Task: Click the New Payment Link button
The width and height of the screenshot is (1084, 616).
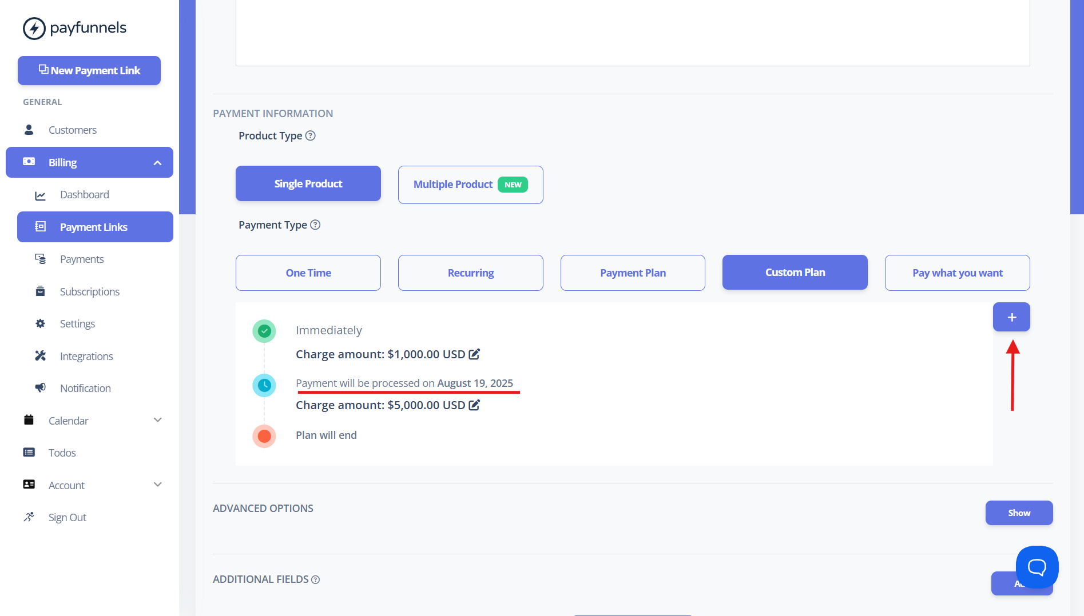Action: (89, 70)
